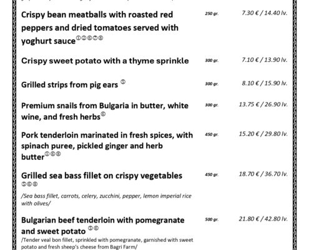Click allergen symbols below sea bass title
The image size is (309, 250).
[29, 184]
